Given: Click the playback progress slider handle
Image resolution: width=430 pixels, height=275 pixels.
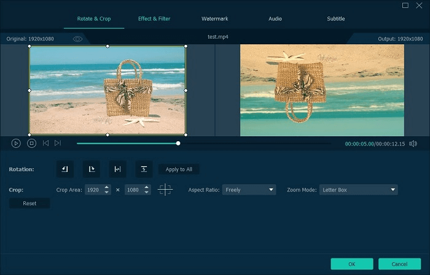Looking at the screenshot, I should tap(178, 143).
